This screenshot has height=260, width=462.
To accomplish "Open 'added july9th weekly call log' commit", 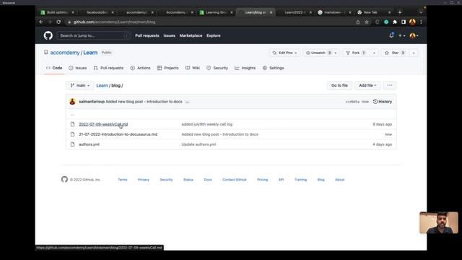I will 207,124.
